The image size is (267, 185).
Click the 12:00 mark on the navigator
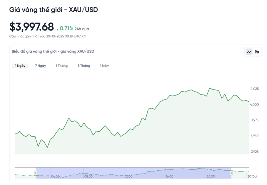[128, 176]
